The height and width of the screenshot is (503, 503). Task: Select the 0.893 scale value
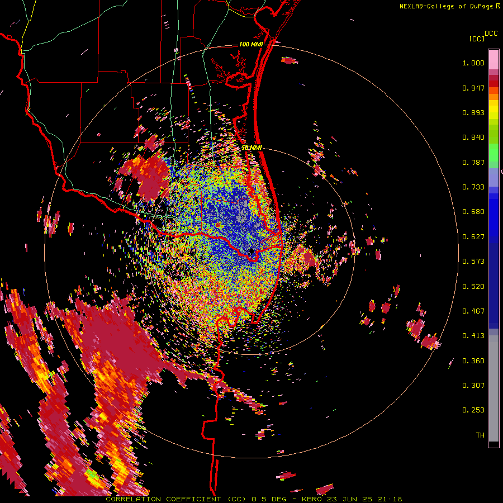pos(473,112)
